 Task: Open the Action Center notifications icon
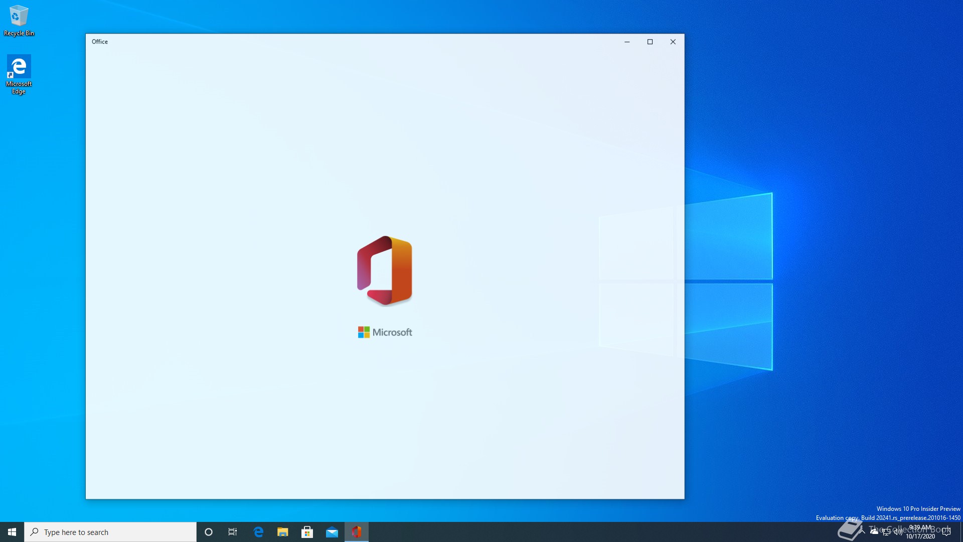[946, 532]
